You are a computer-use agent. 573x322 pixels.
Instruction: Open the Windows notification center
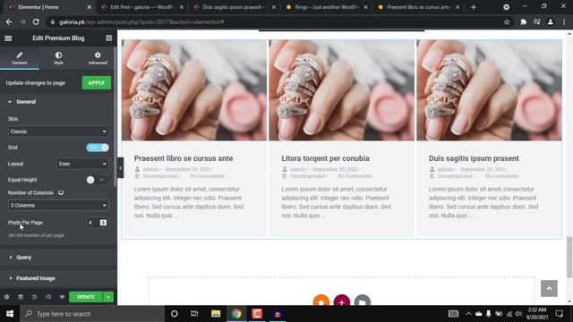click(559, 314)
